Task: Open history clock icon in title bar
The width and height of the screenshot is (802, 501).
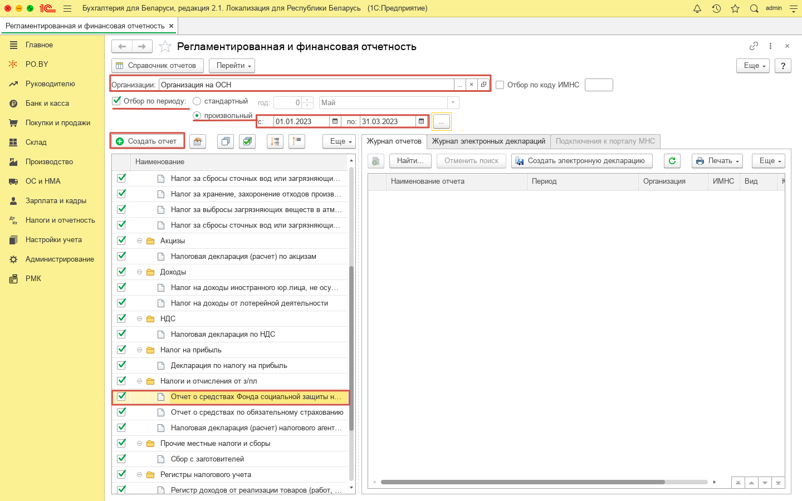Action: [716, 8]
